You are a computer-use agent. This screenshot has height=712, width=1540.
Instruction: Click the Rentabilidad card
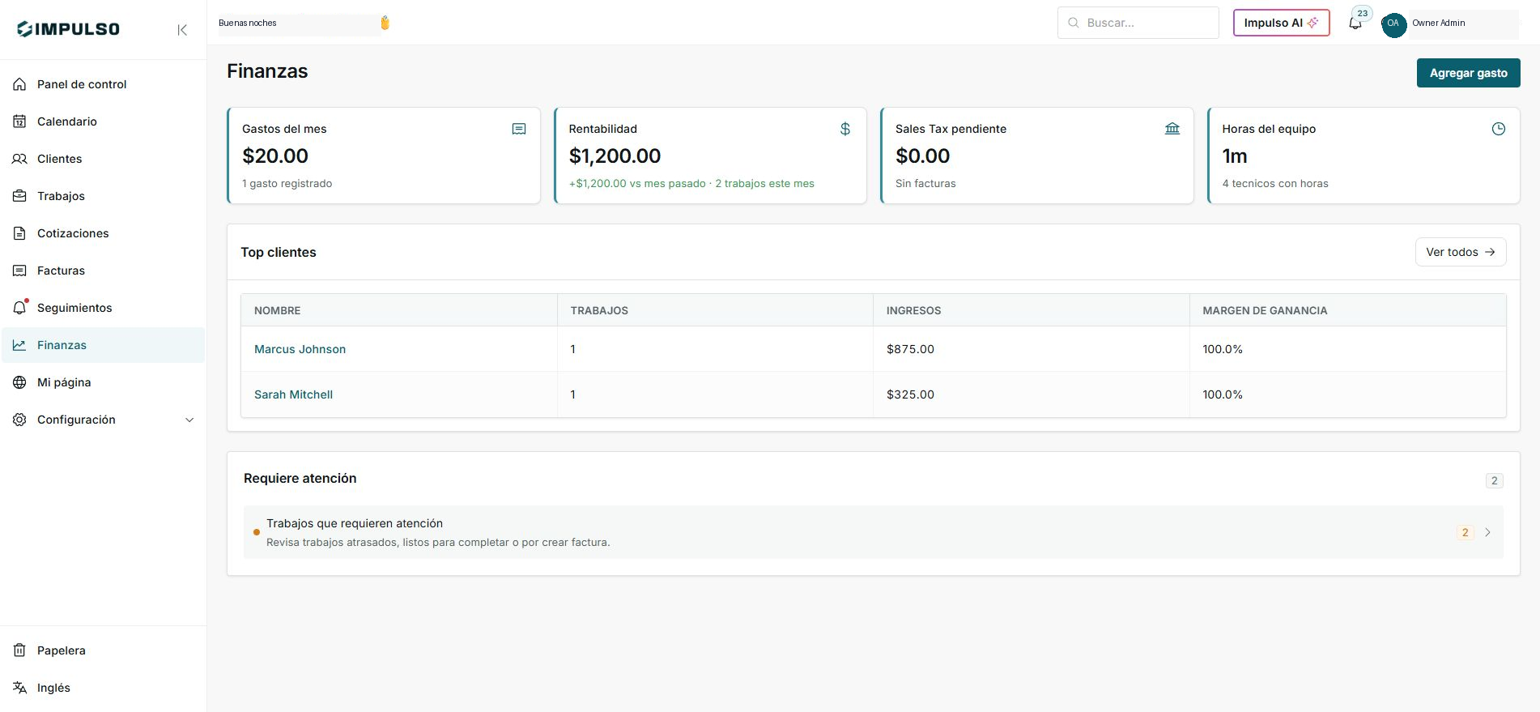[x=710, y=156]
